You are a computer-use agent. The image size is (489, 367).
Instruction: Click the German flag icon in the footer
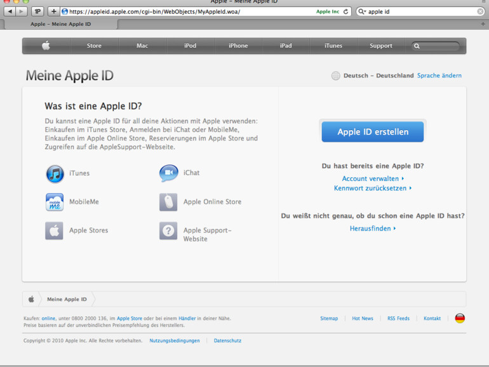[460, 318]
